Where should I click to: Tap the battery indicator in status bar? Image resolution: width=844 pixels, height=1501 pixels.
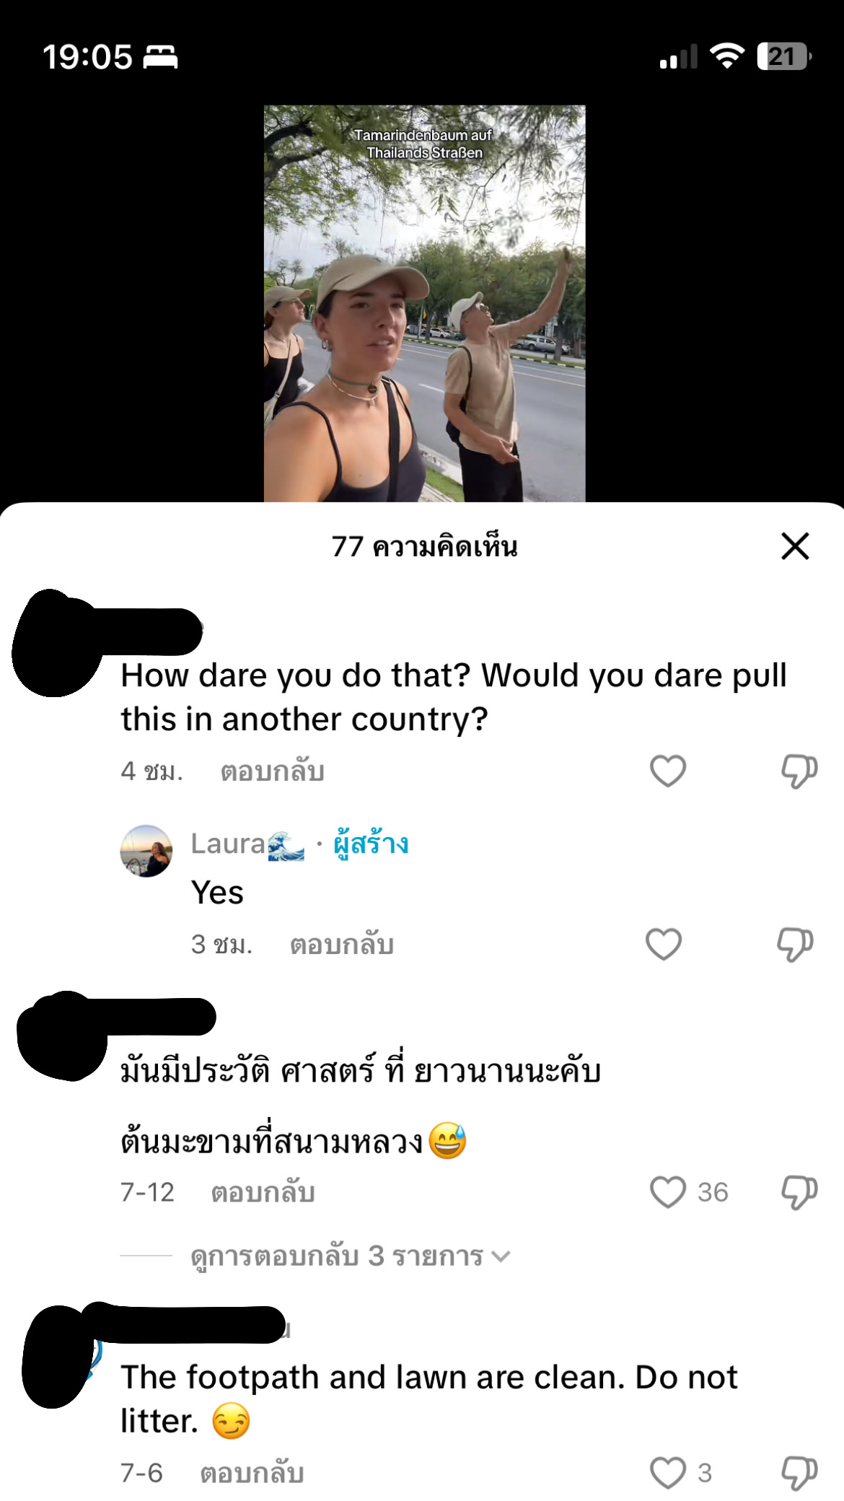(784, 56)
